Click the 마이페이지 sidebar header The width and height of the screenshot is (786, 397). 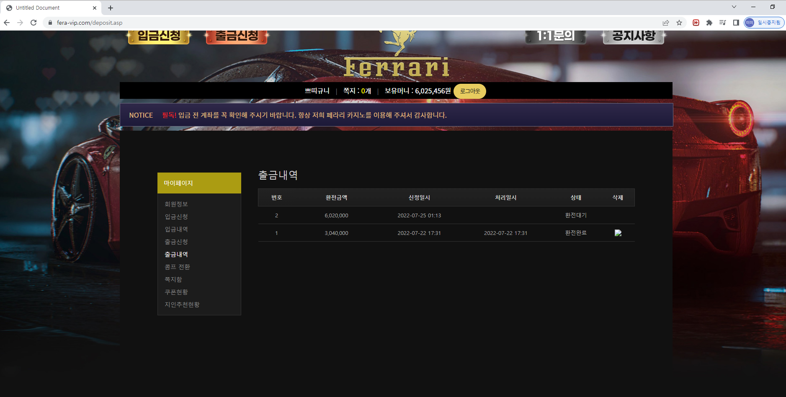[x=199, y=183]
